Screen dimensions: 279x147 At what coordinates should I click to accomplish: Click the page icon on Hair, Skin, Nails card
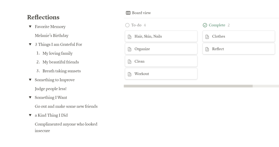(130, 37)
